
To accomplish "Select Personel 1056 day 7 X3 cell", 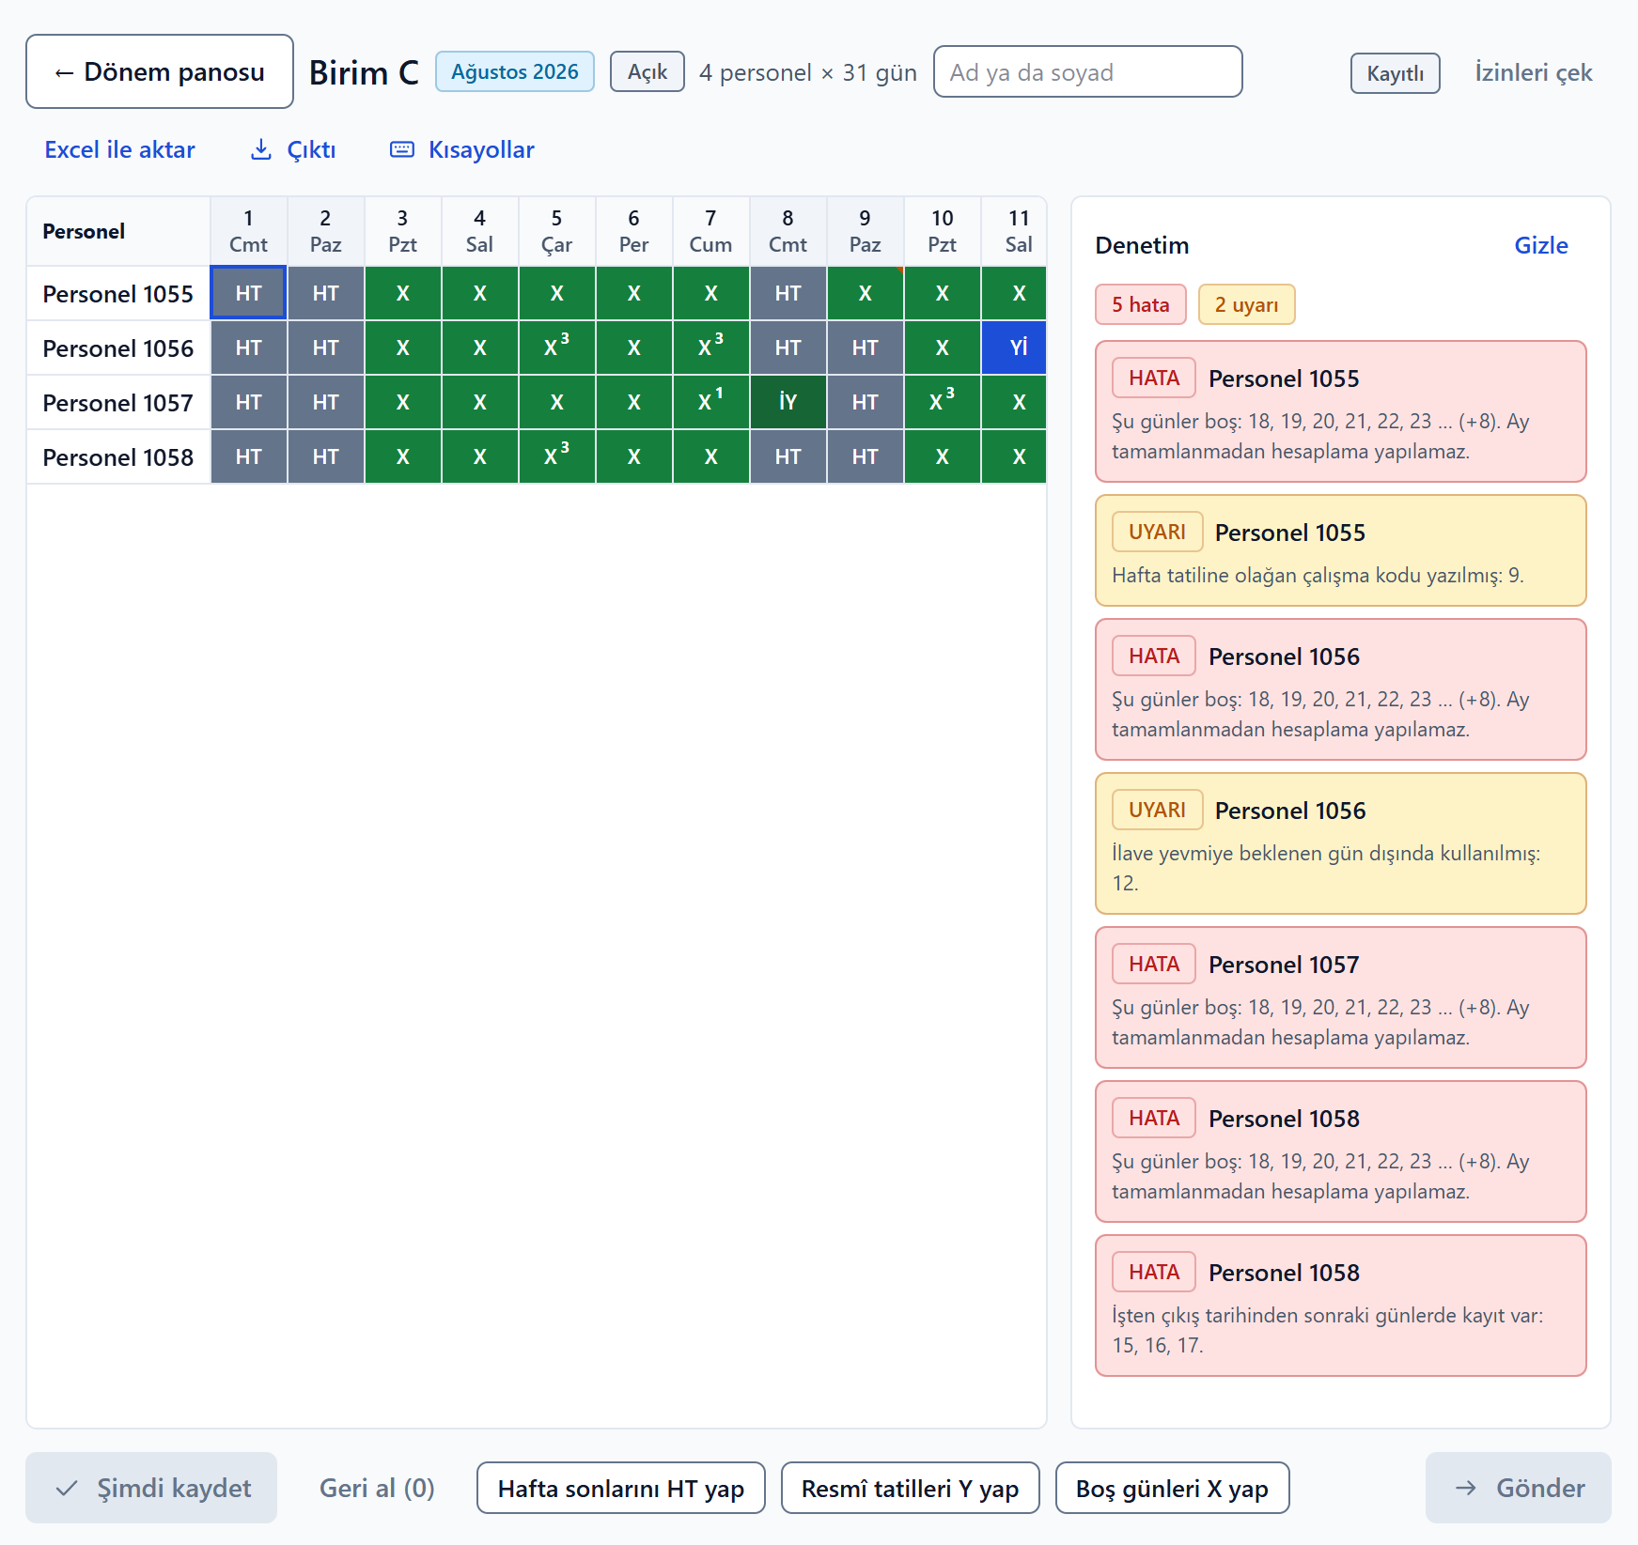I will (x=711, y=348).
